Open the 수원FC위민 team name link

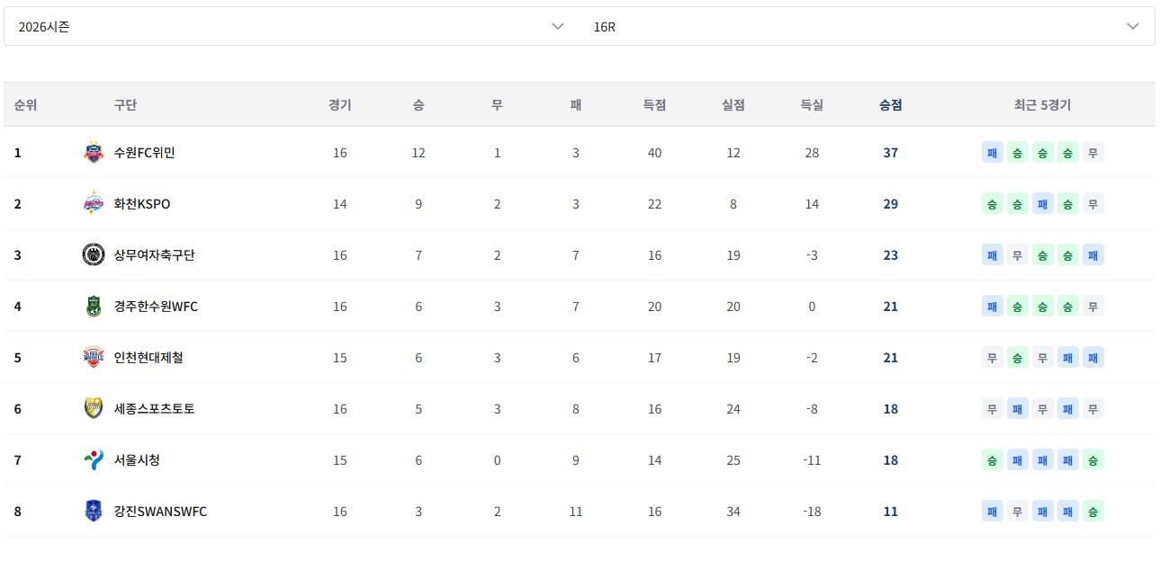[x=145, y=153]
